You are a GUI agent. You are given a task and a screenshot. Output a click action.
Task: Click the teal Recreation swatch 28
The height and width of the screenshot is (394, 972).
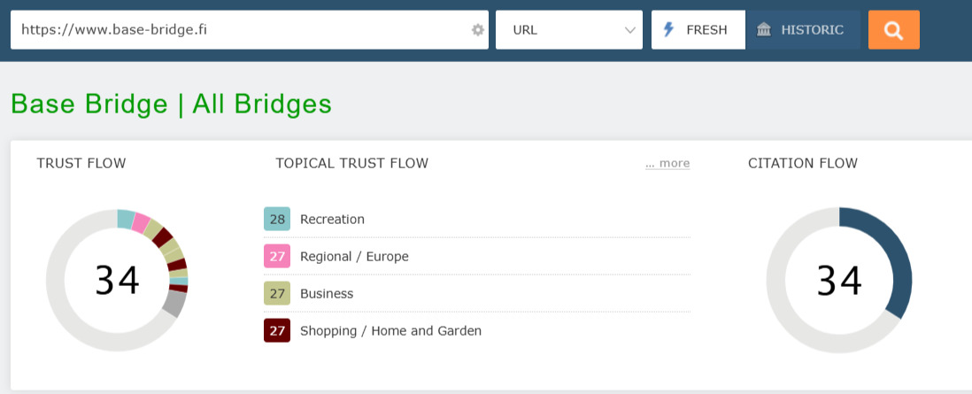pos(277,219)
